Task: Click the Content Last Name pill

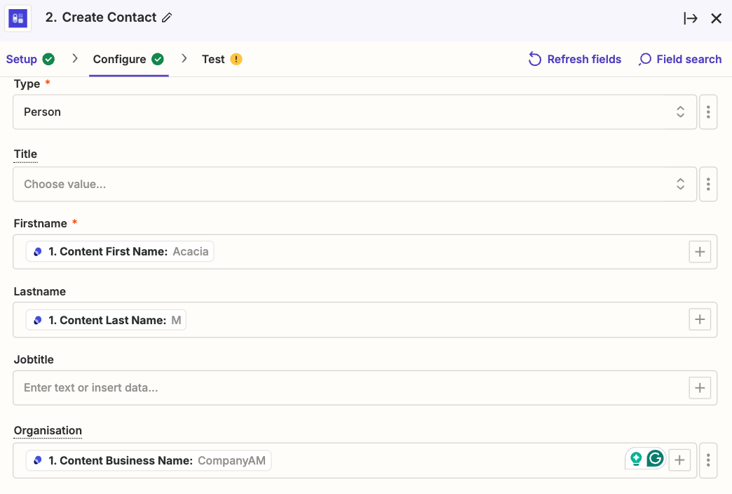Action: click(106, 320)
